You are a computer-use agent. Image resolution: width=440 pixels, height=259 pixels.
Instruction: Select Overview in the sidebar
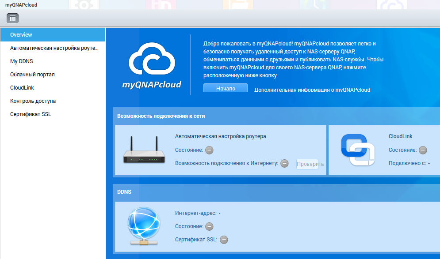21,35
